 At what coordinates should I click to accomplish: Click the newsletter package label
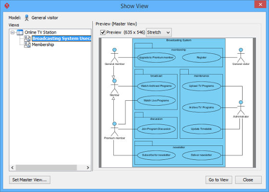[179, 147]
